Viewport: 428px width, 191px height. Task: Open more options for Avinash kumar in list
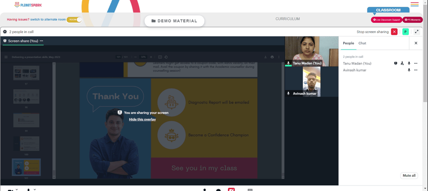(x=416, y=70)
